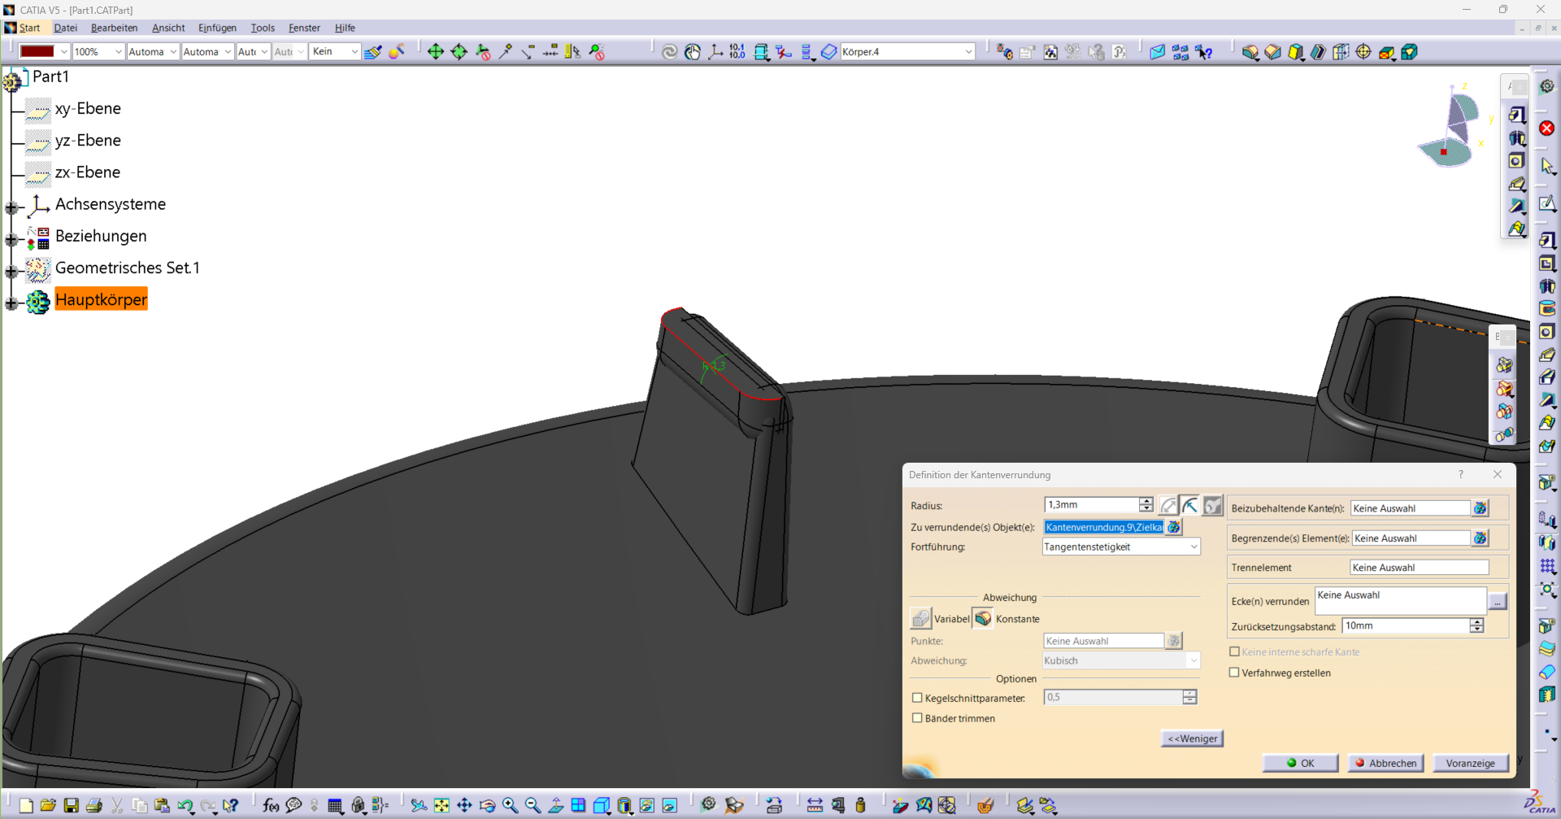
Task: Expand the Achsensysteme tree node
Action: tap(11, 208)
